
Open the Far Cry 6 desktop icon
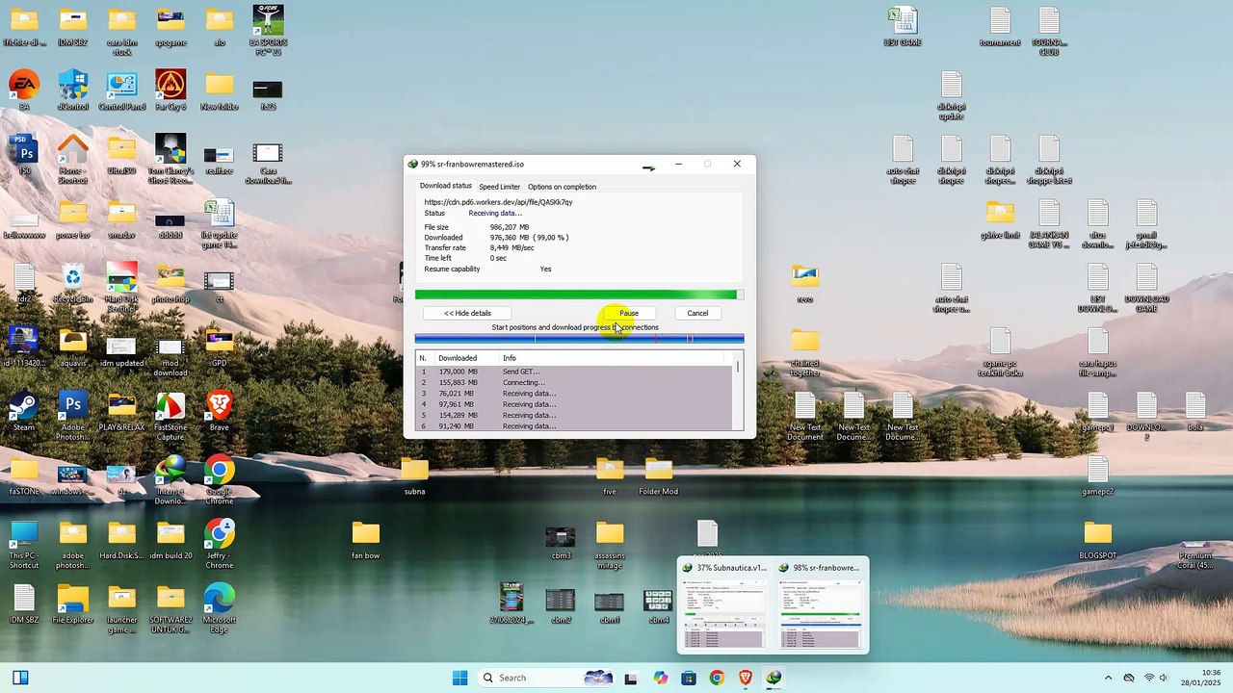pyautogui.click(x=171, y=89)
